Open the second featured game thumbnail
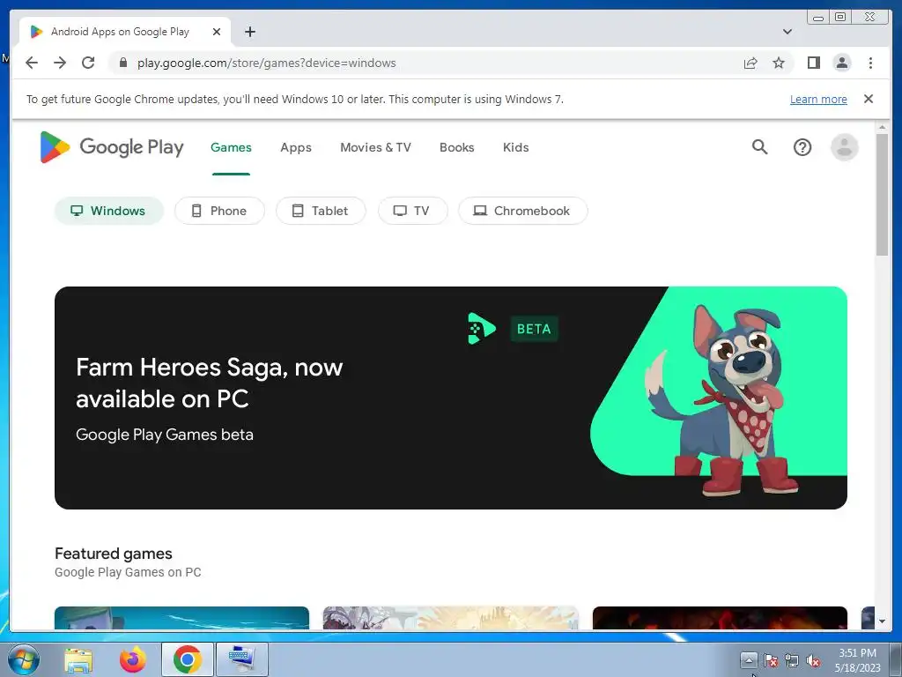 pyautogui.click(x=450, y=618)
